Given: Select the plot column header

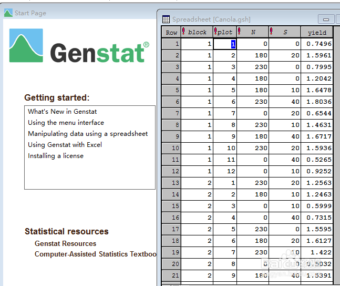Looking at the screenshot, I should [x=225, y=32].
